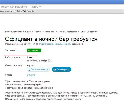Screen dimensions: 124x103
Task: Click поднять link for the ad
Action: coord(67,44)
